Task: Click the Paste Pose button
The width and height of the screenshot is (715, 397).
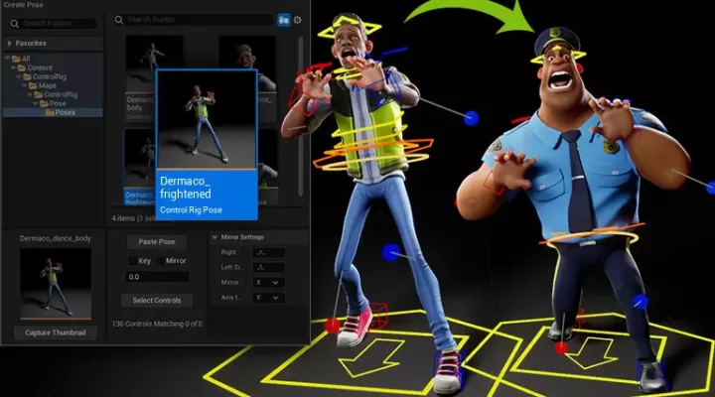Action: click(156, 242)
